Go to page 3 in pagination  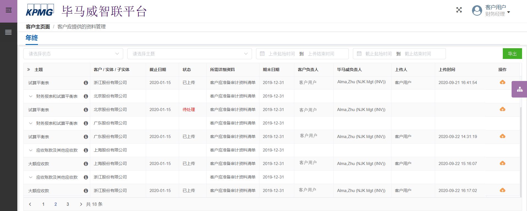click(68, 204)
